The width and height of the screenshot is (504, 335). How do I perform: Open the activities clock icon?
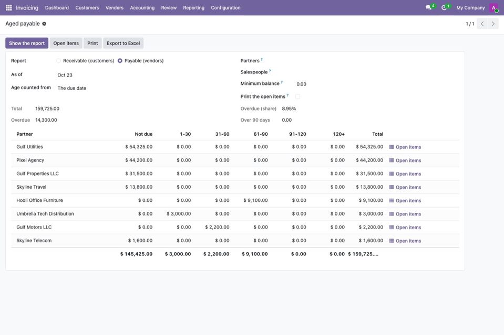pos(444,7)
